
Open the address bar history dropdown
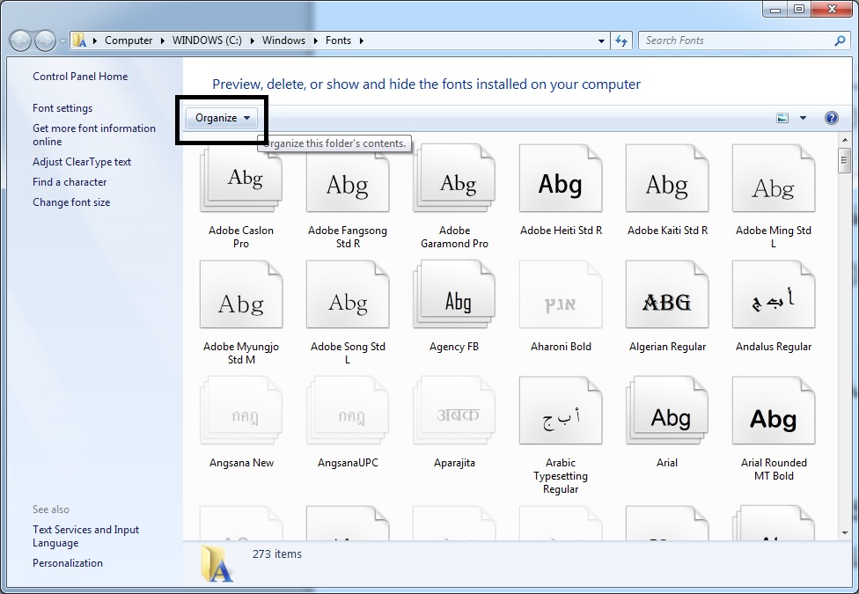point(601,40)
